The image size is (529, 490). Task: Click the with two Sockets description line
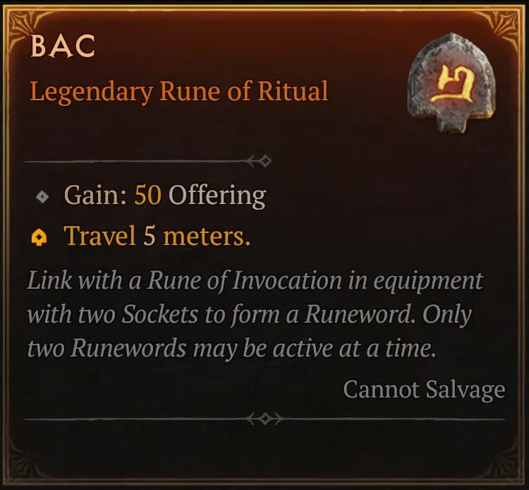point(249,315)
